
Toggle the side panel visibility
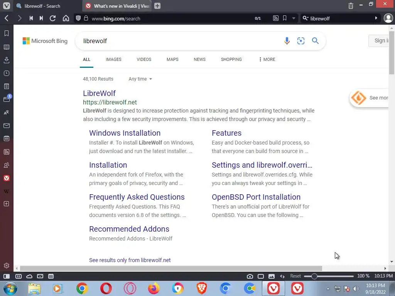tap(7, 276)
